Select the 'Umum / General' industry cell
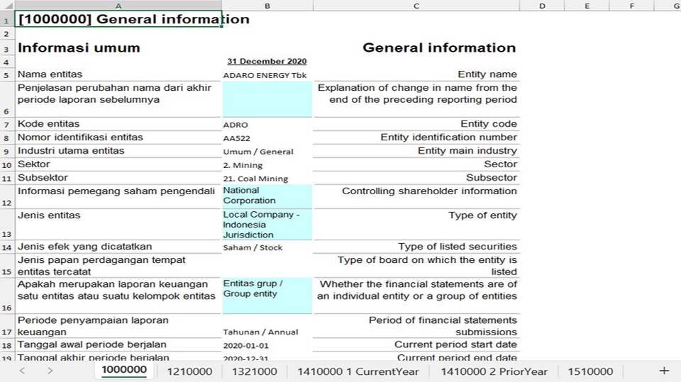Screen dimensions: 681x382 [267, 152]
